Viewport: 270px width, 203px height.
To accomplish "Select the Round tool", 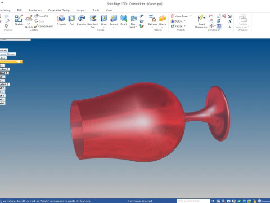I will [x=114, y=20].
